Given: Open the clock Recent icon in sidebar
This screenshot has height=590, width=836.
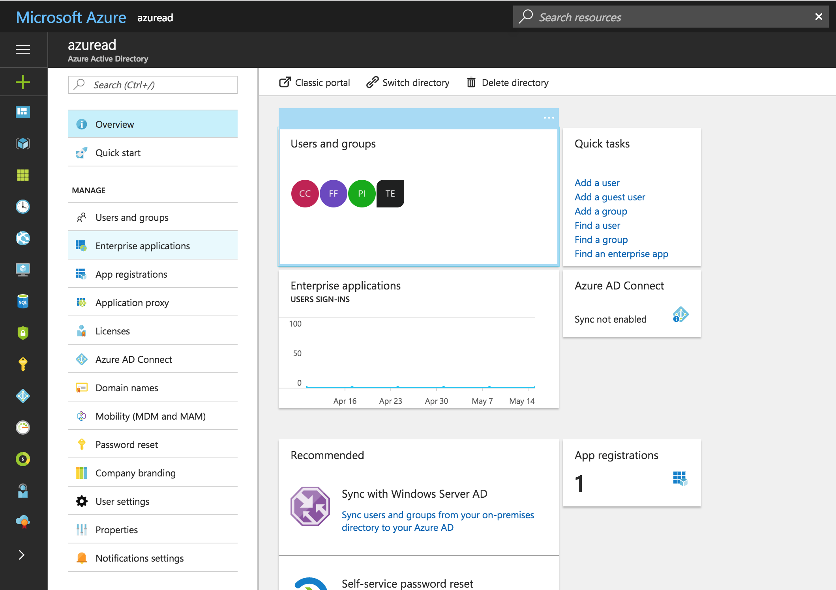Looking at the screenshot, I should [x=23, y=207].
